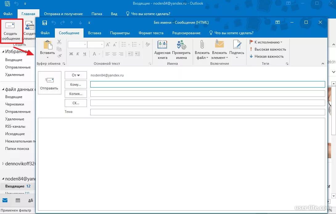Align text right

click(x=121, y=54)
